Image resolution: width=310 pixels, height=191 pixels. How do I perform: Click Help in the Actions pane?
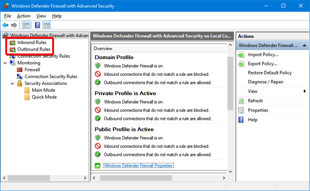point(253,120)
